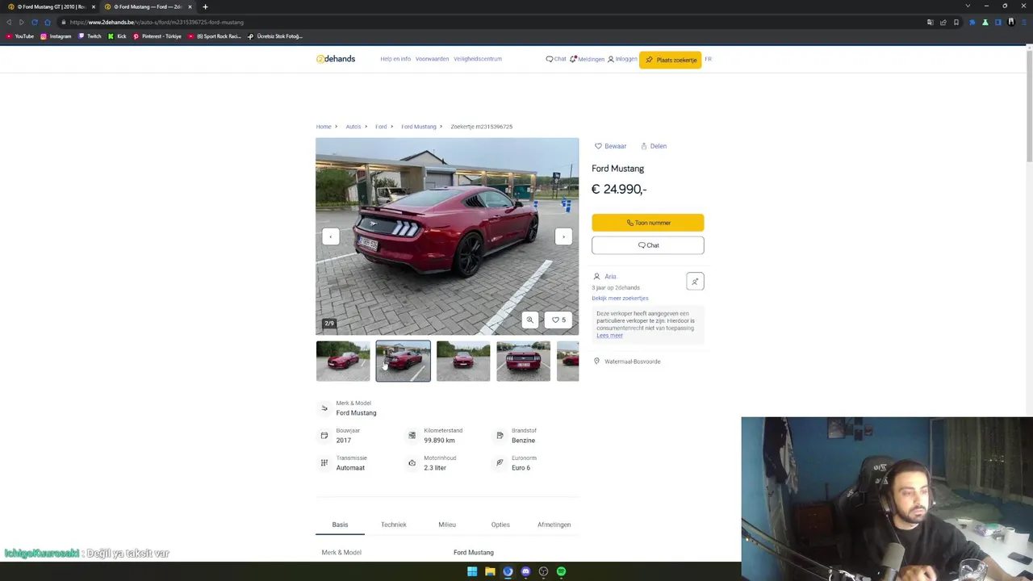Go to Home breadcrumb
This screenshot has width=1033, height=581.
[324, 127]
